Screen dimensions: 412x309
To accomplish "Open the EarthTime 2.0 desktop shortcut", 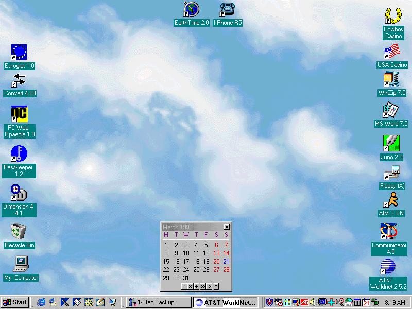I will tap(192, 9).
